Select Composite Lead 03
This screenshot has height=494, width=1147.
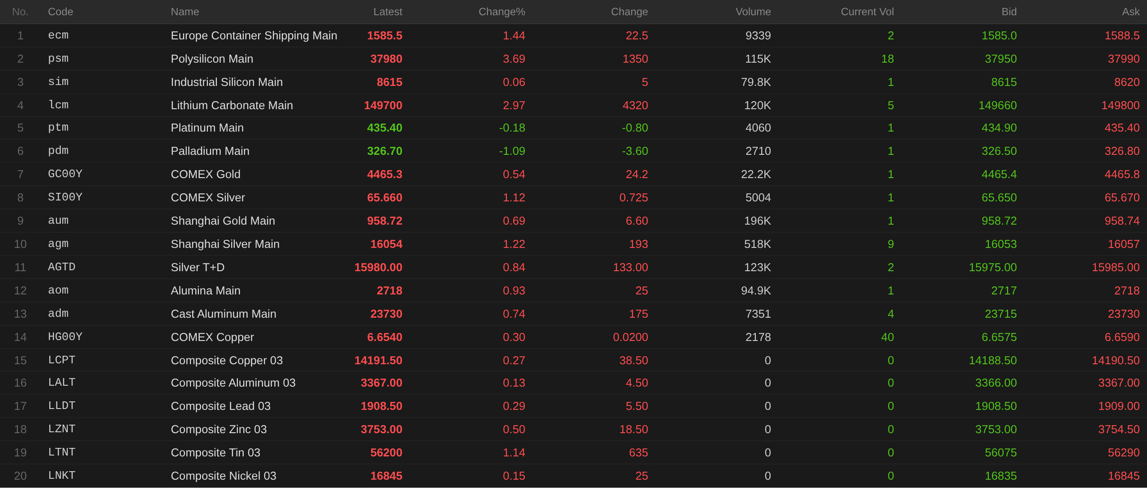coord(573,406)
